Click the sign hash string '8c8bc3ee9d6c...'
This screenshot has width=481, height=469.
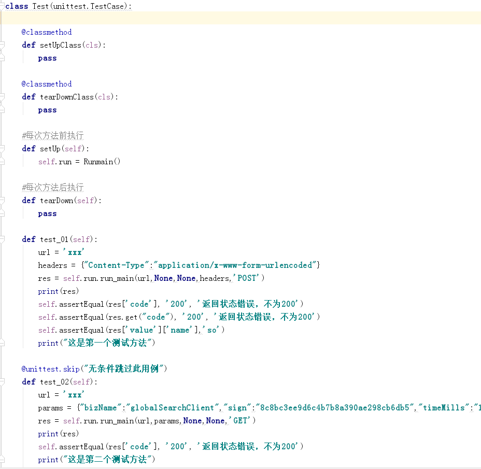point(334,408)
